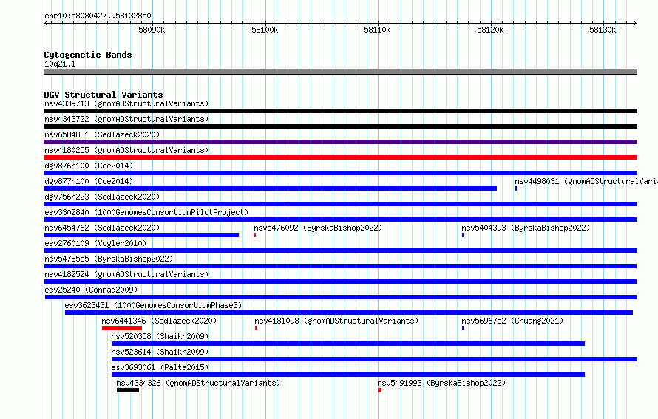Select the nsv5478555 ByrskaBishop2022 label
The height and width of the screenshot is (419, 658).
(x=109, y=259)
